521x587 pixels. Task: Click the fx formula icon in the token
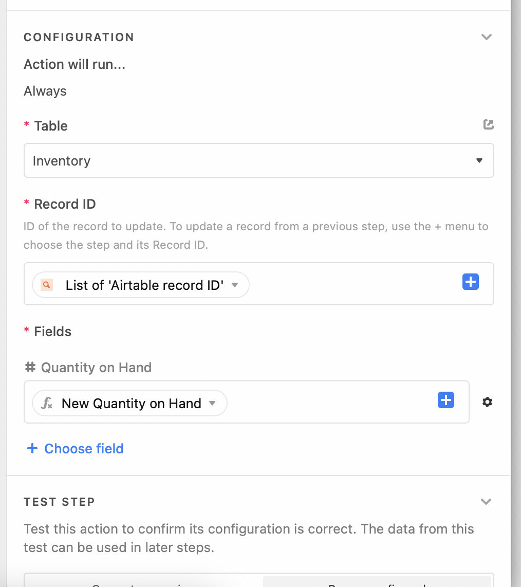[47, 403]
